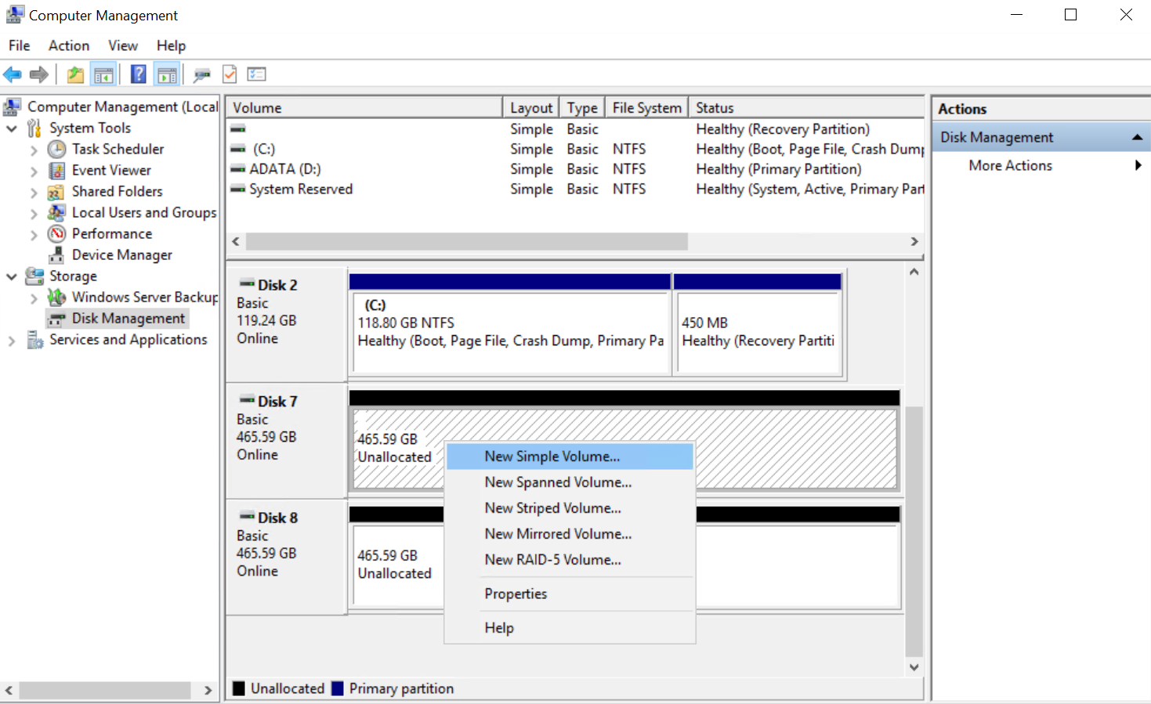Click the checkmark document toolbar icon
Viewport: 1151px width, 704px height.
coord(230,74)
